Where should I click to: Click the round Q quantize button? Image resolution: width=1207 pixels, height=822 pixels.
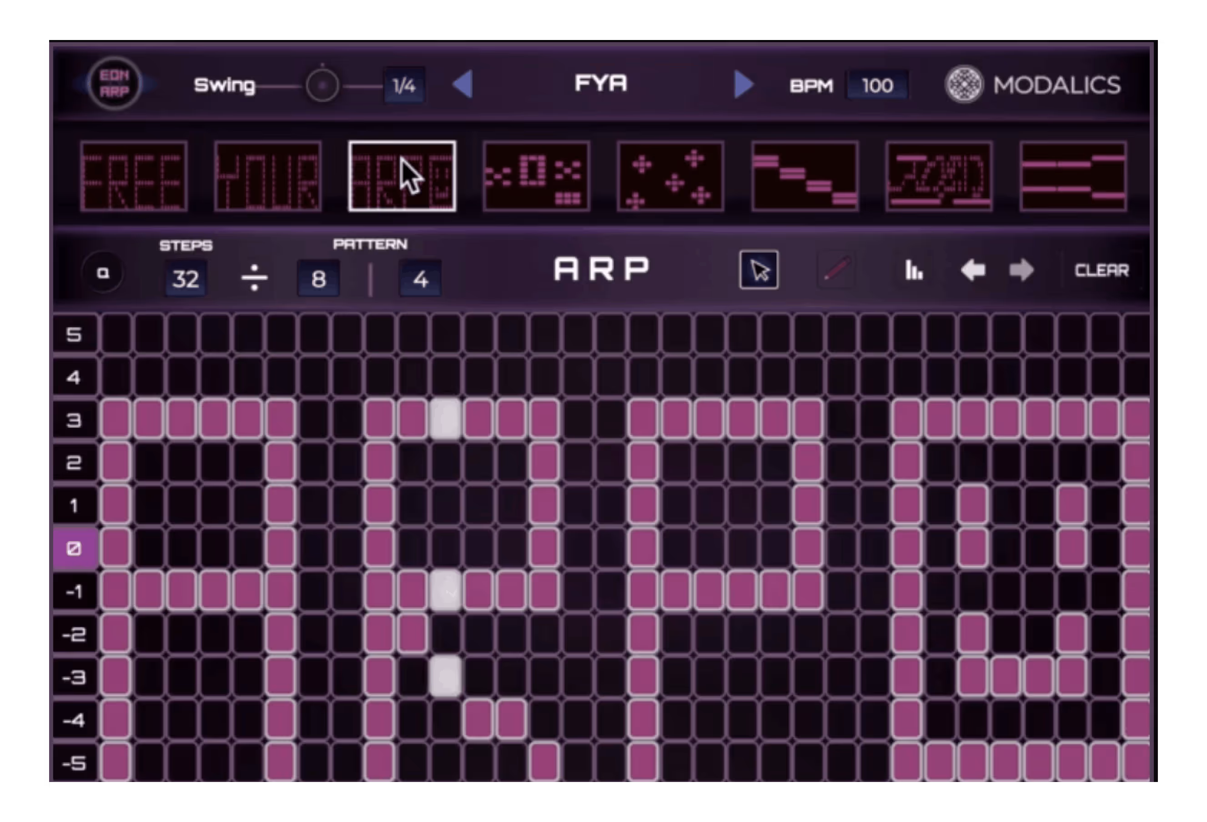point(103,273)
